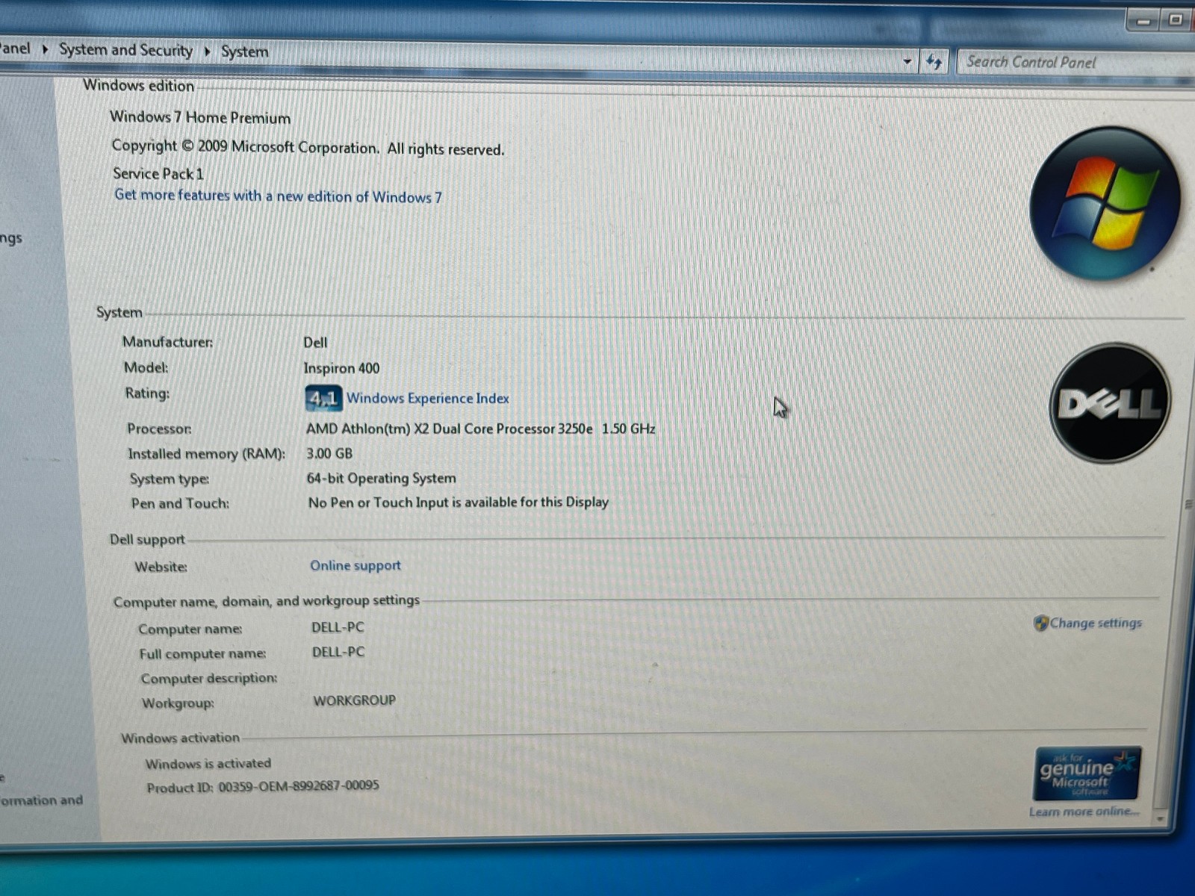
Task: Click 'Dell' manufacturer value
Action: click(315, 342)
